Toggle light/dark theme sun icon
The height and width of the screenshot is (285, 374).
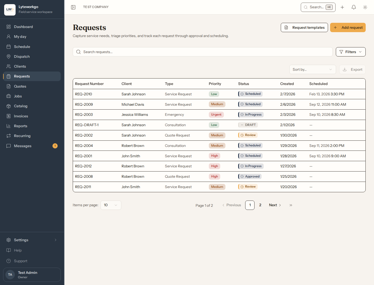point(365,7)
